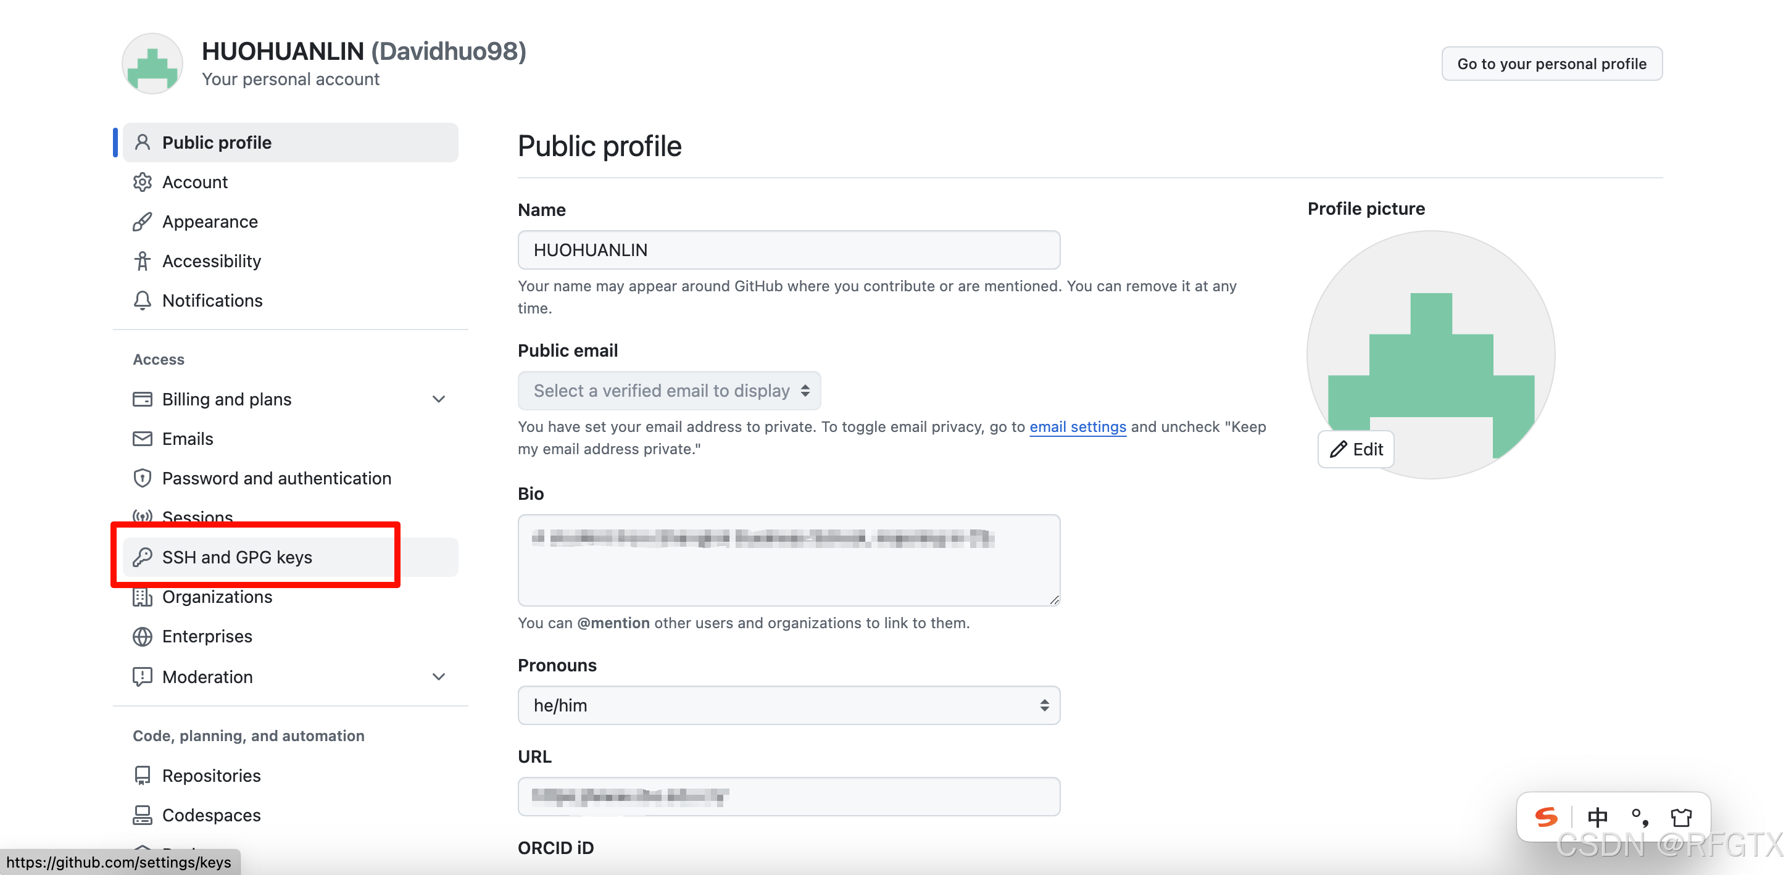This screenshot has height=875, width=1786.
Task: Expand the Moderation section chevron
Action: [438, 677]
